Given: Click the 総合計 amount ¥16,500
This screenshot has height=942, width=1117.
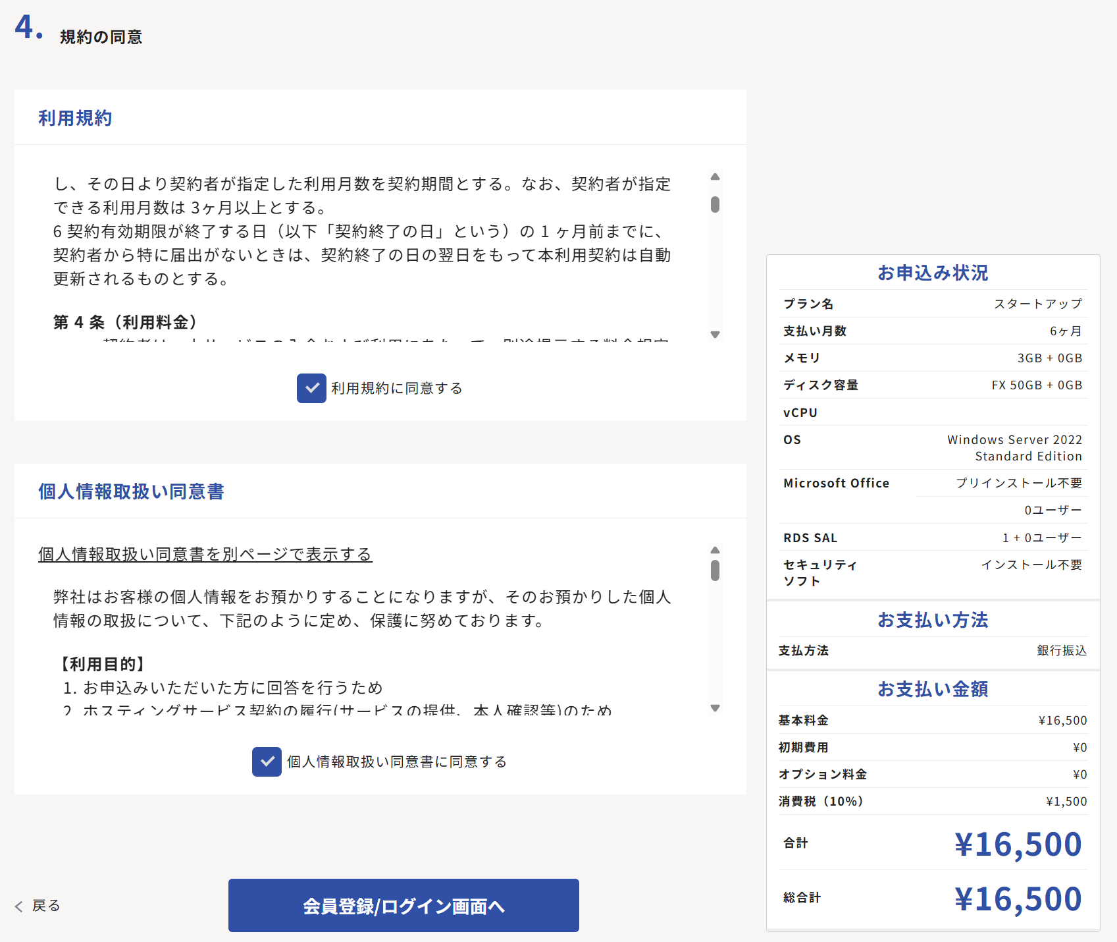Looking at the screenshot, I should 1018,899.
